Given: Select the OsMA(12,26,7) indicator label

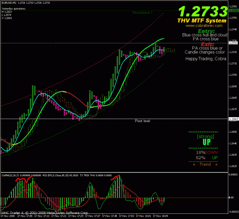Looking at the screenshot, I should tap(10, 176).
